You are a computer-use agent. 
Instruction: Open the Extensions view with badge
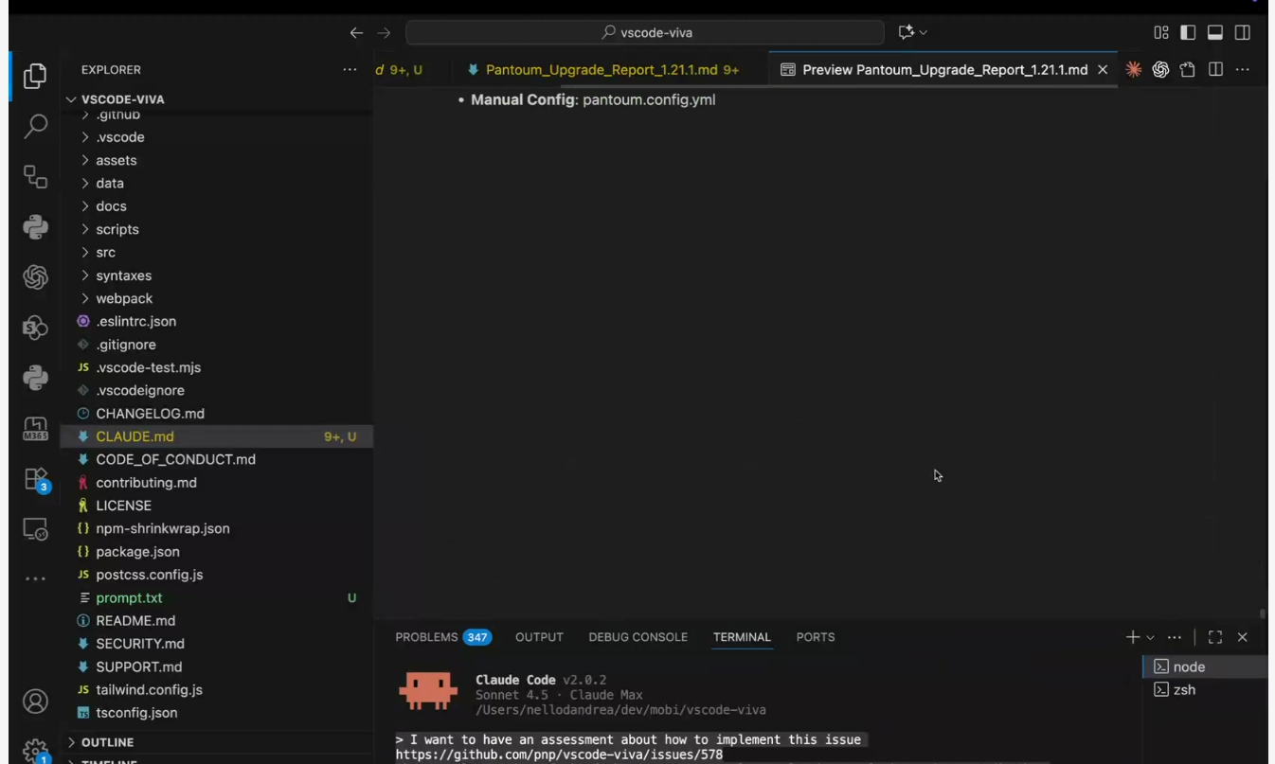tap(35, 479)
